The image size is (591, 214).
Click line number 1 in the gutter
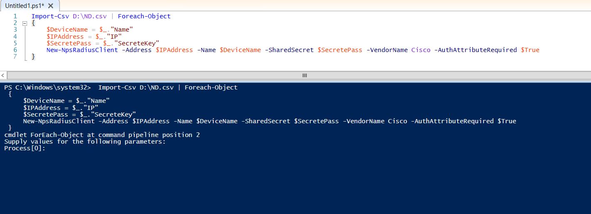coord(15,16)
